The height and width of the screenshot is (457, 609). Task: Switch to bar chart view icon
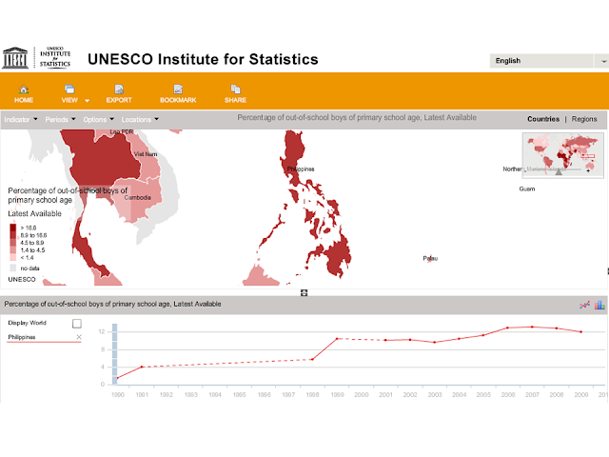coord(599,305)
